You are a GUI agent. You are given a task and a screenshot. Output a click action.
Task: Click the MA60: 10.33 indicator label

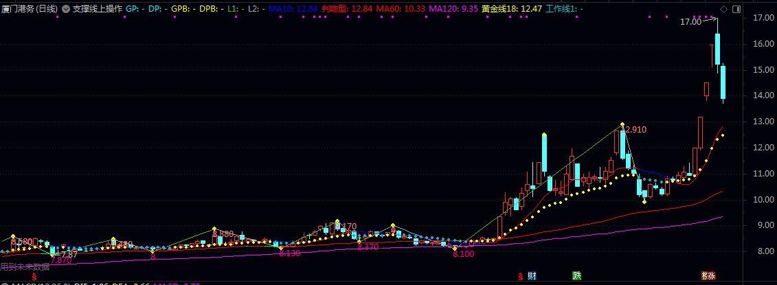tap(400, 9)
